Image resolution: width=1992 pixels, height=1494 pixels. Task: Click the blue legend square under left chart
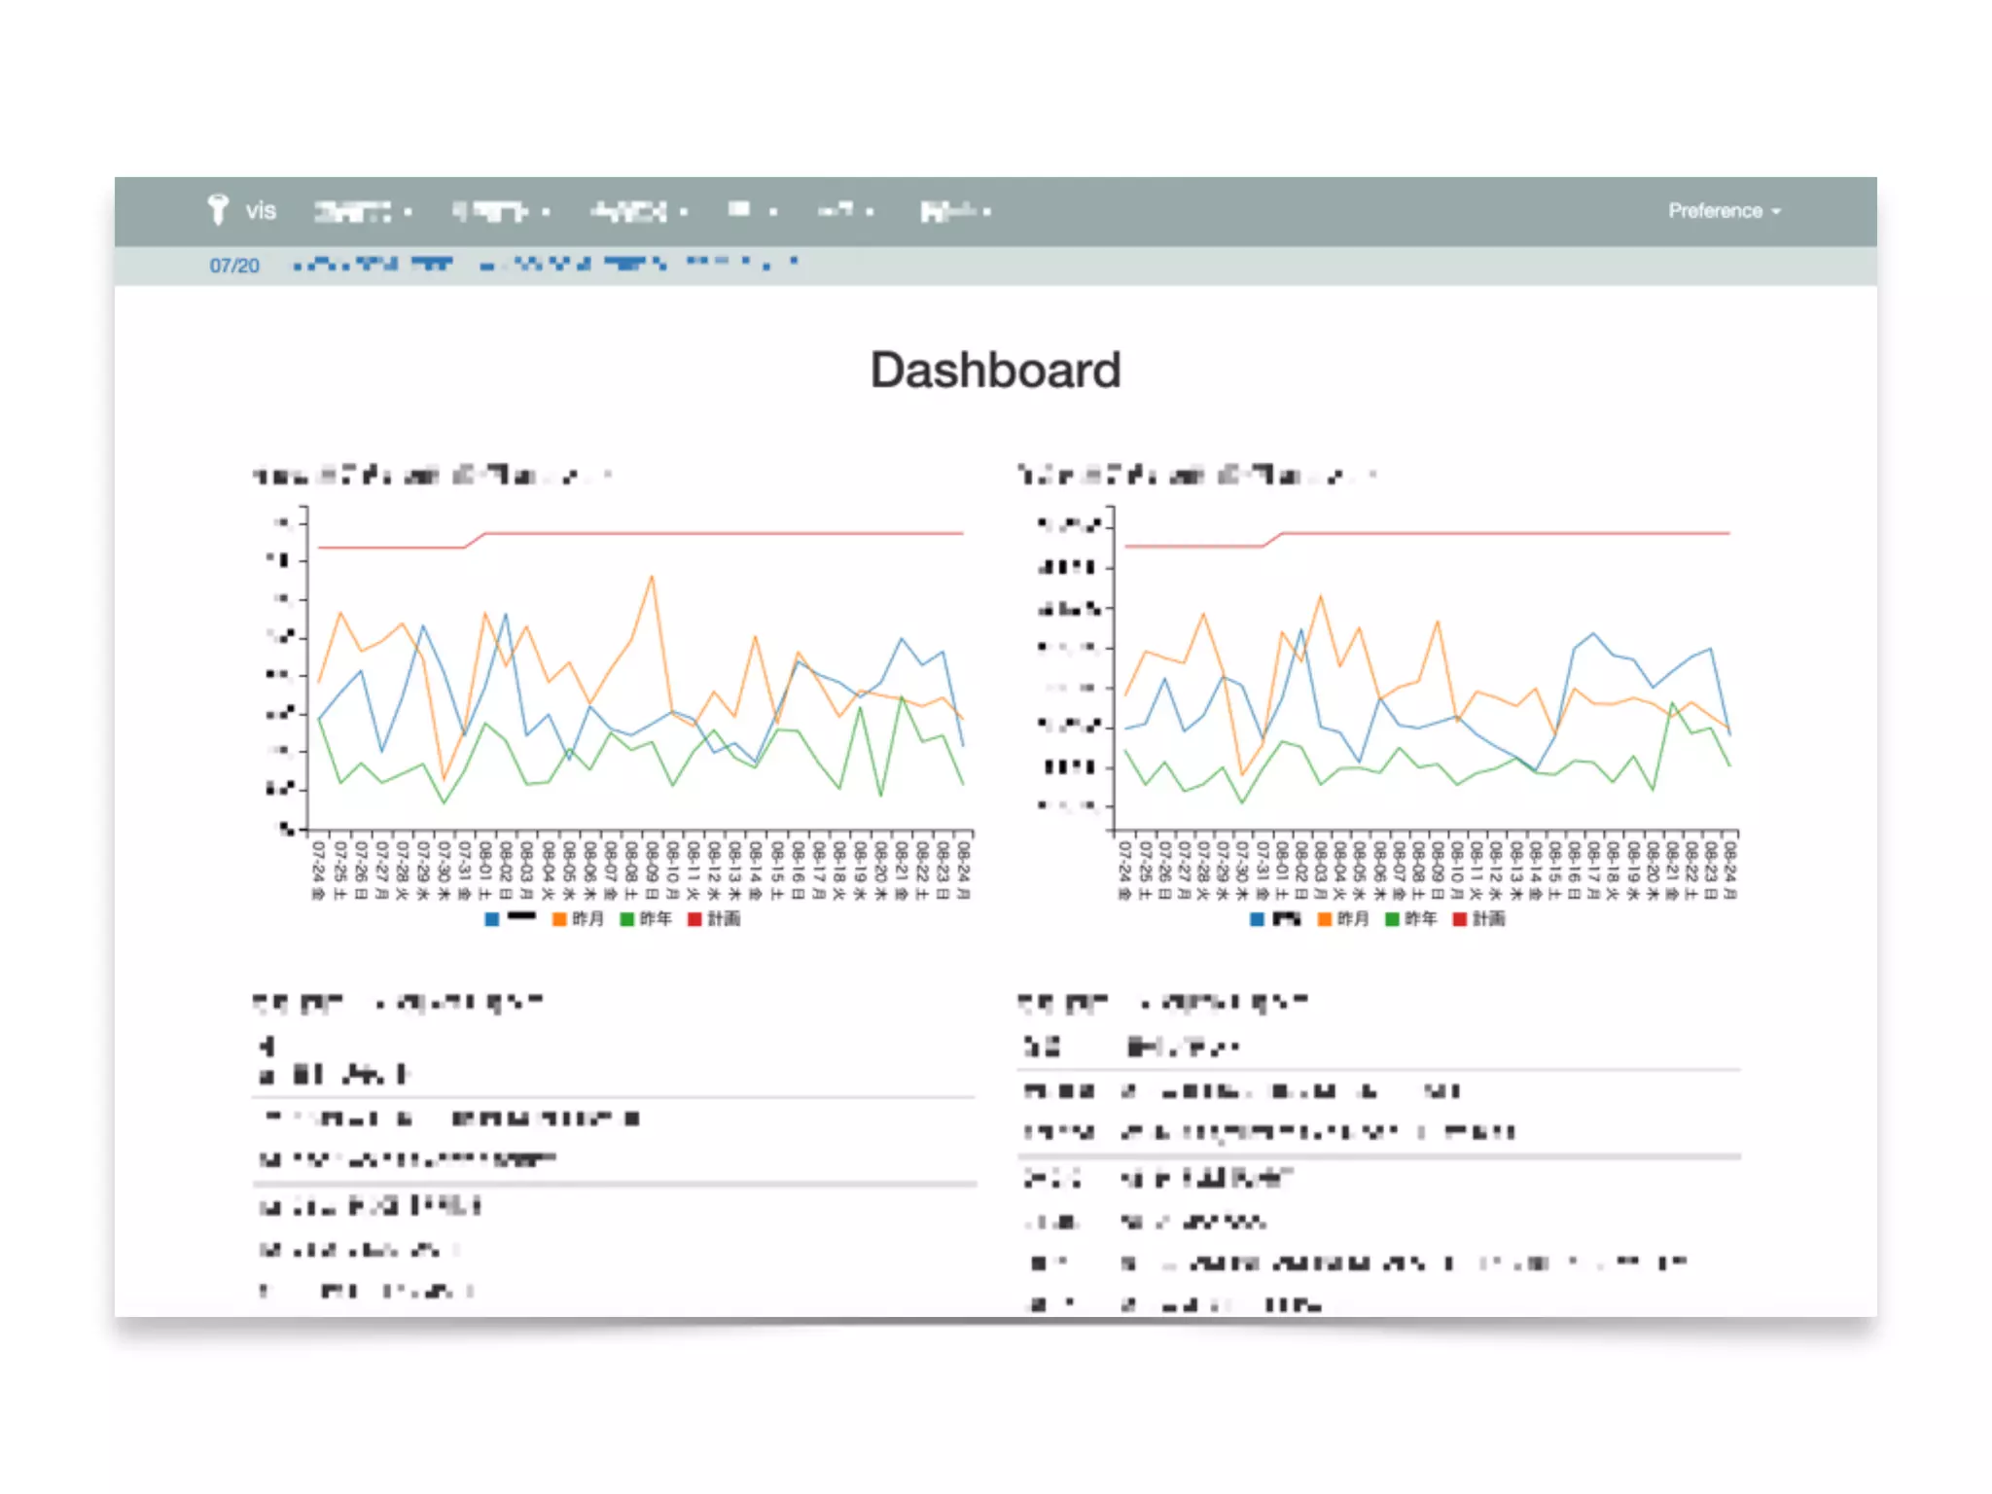tap(492, 919)
